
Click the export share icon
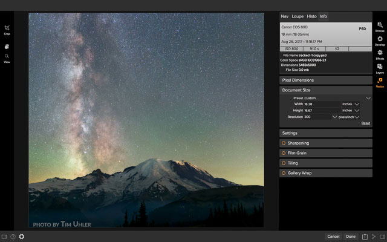tap(365, 237)
